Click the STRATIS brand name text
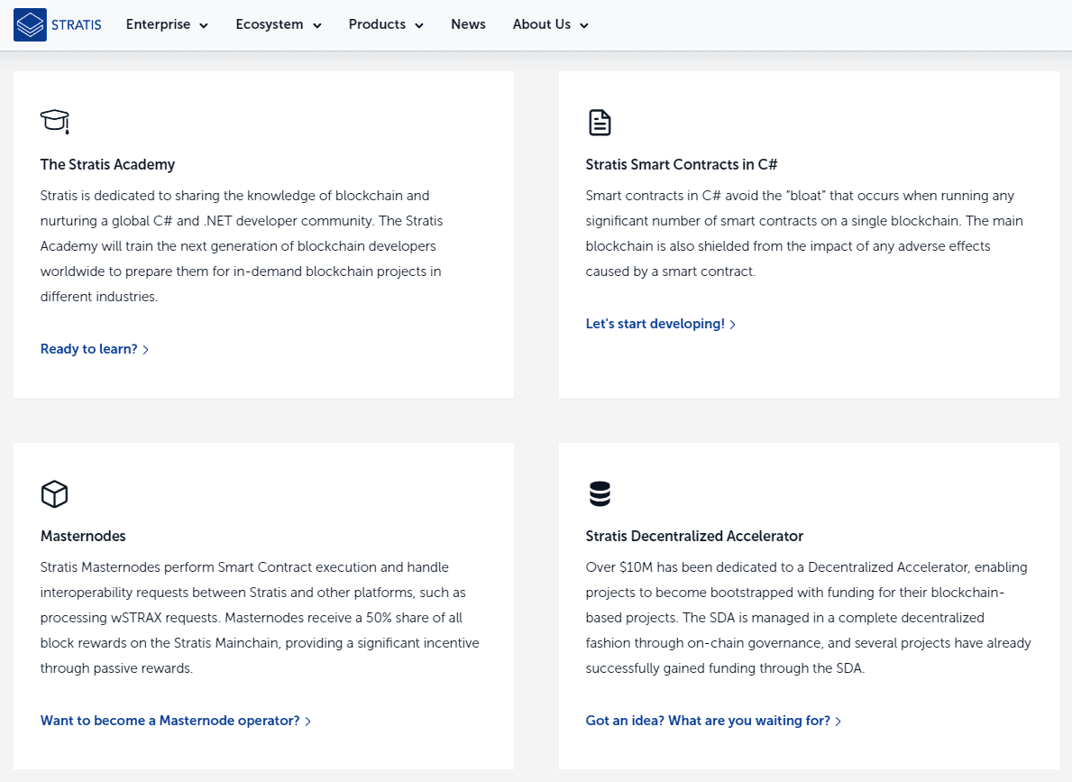 77,25
